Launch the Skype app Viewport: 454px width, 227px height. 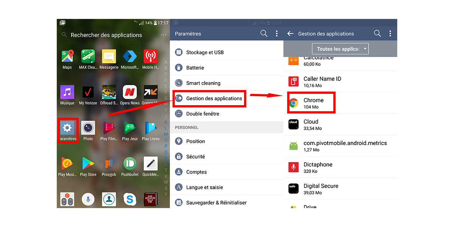130,199
